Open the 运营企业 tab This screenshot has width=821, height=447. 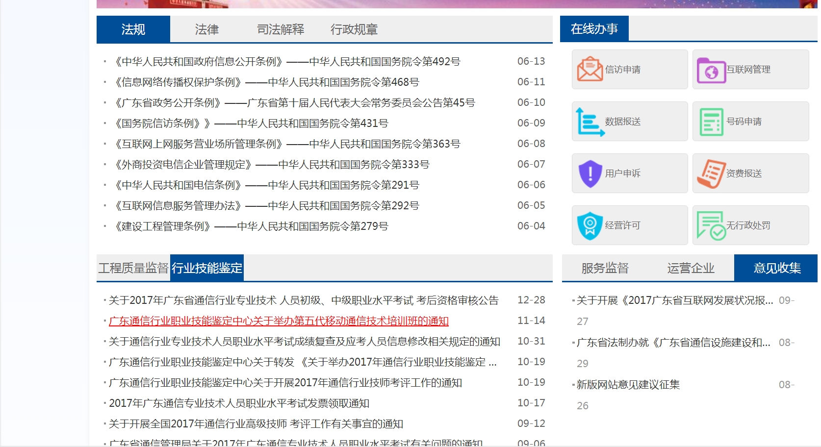[x=691, y=268]
